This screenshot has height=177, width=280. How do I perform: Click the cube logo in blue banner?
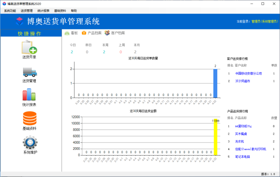coord(19,21)
